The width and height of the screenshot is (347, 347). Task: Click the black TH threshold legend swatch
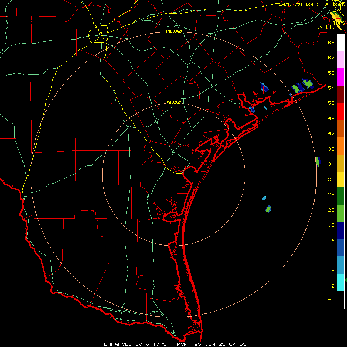340,300
